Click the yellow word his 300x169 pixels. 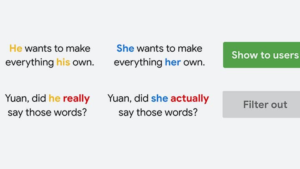[63, 62]
